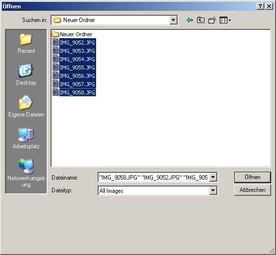Expand the Dateiname dropdown arrow
Viewport: 276px width, 255px height.
point(213,177)
